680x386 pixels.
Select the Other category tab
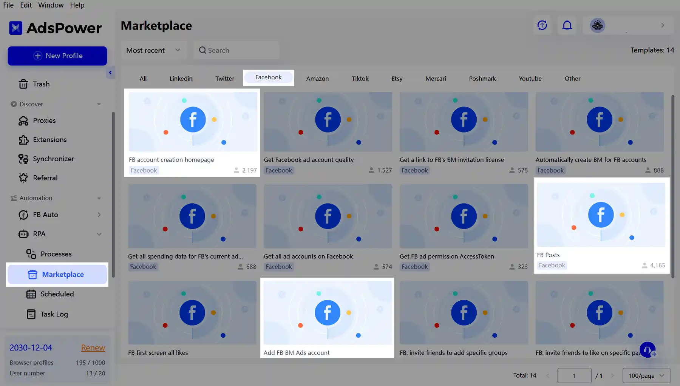pyautogui.click(x=572, y=79)
